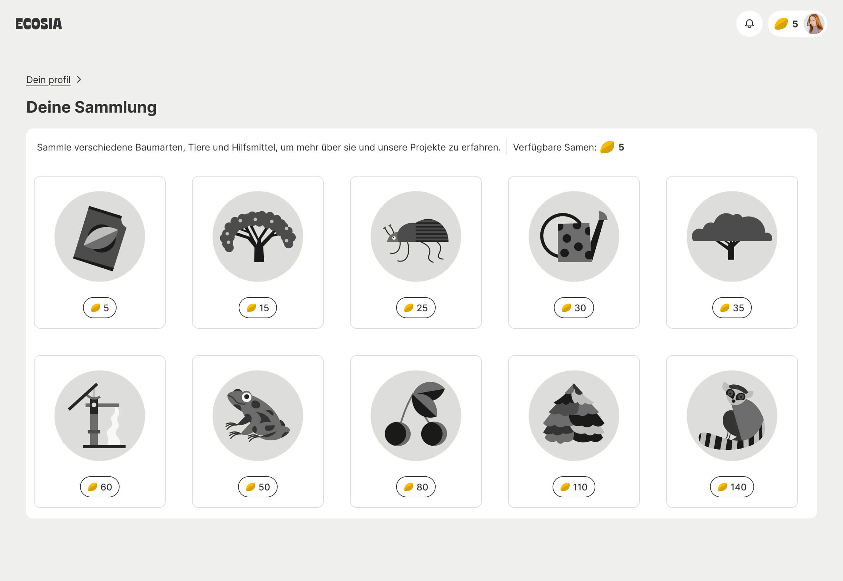Select the seed packet collection card
Viewport: 843px width, 581px height.
coord(100,236)
